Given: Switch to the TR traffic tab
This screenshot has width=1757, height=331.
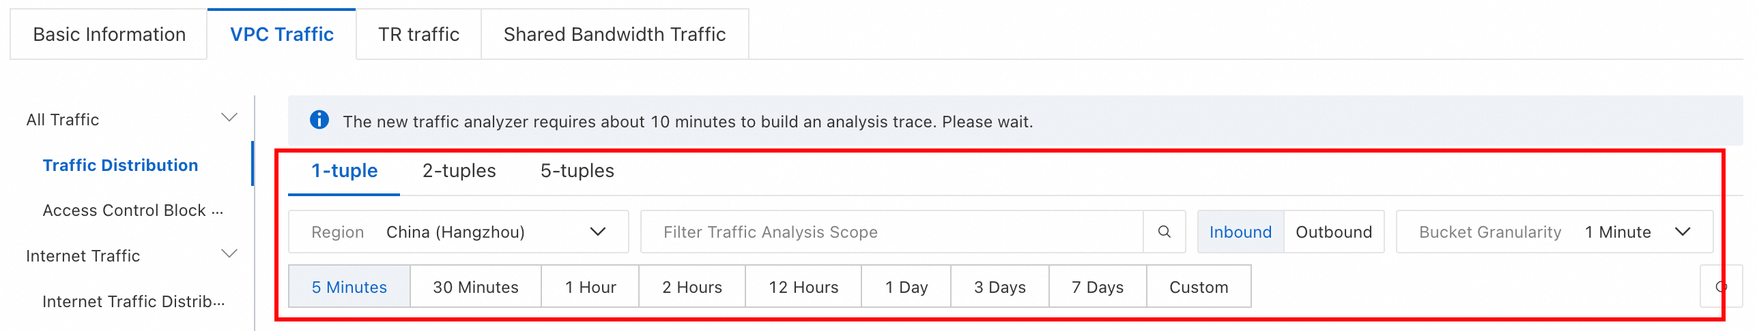Looking at the screenshot, I should [418, 35].
